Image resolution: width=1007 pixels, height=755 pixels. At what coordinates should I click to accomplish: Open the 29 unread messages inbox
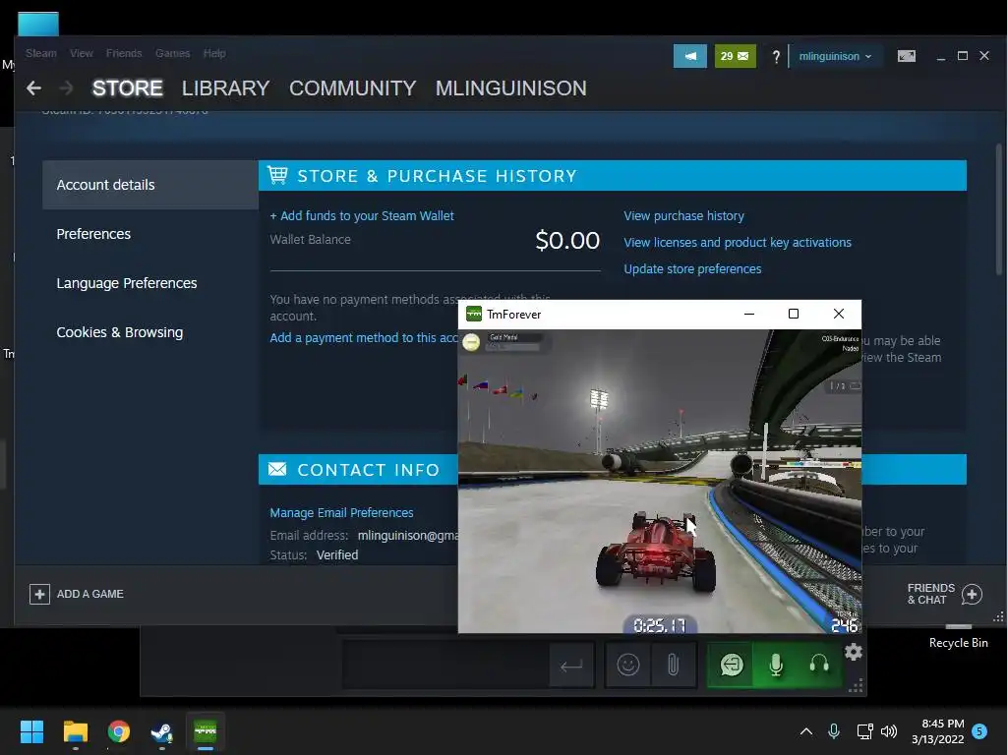coord(735,56)
